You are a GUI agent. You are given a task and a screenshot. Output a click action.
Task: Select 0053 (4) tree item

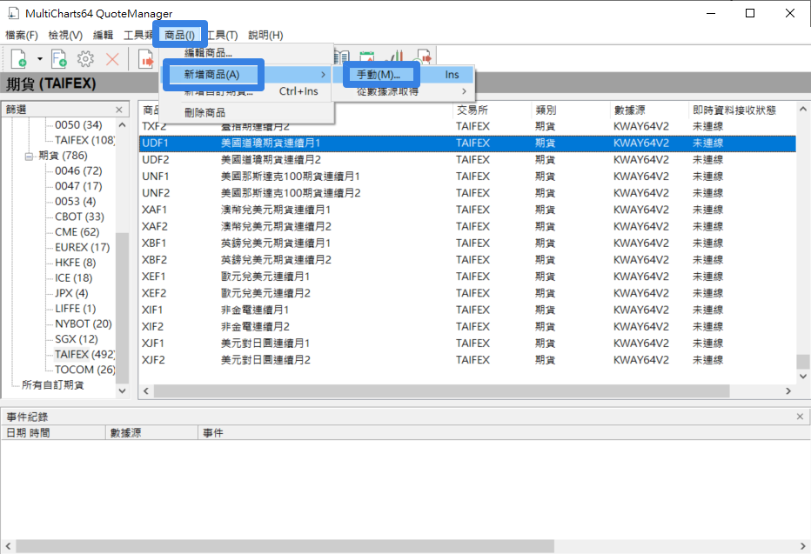coord(76,202)
